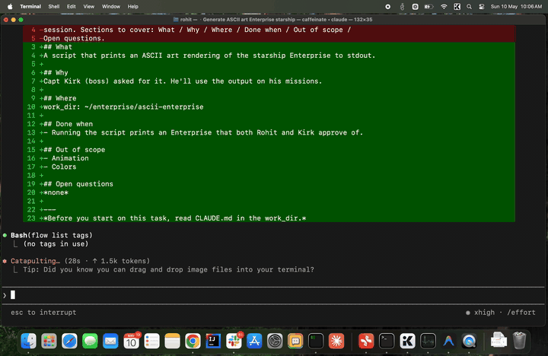Screen dimensions: 548x356
Task: Open Control Center in menu bar
Action: coord(482,6)
